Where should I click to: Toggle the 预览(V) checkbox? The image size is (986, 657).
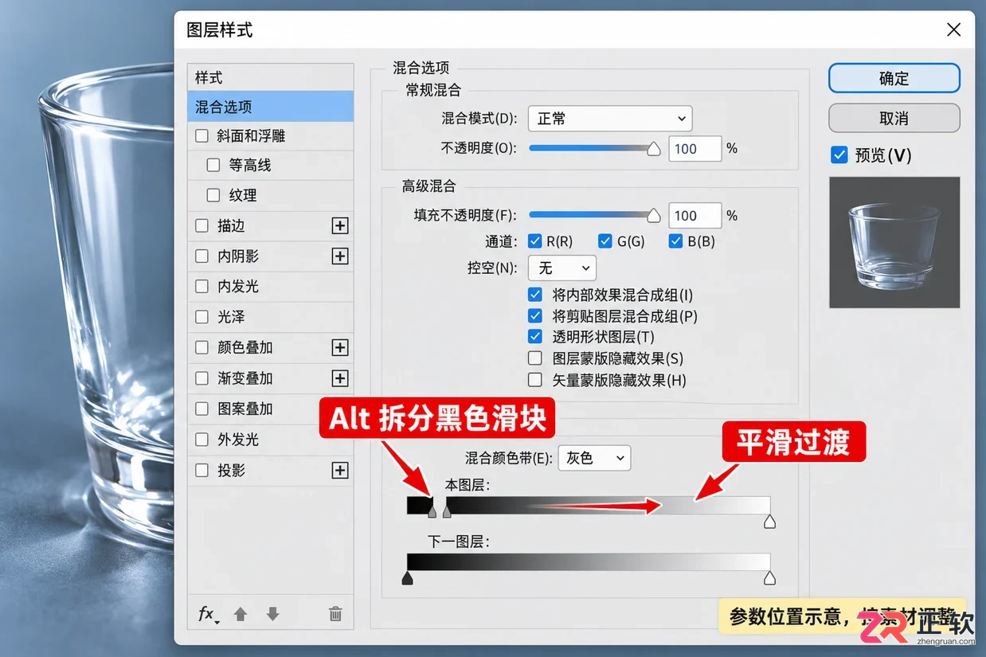[x=839, y=155]
